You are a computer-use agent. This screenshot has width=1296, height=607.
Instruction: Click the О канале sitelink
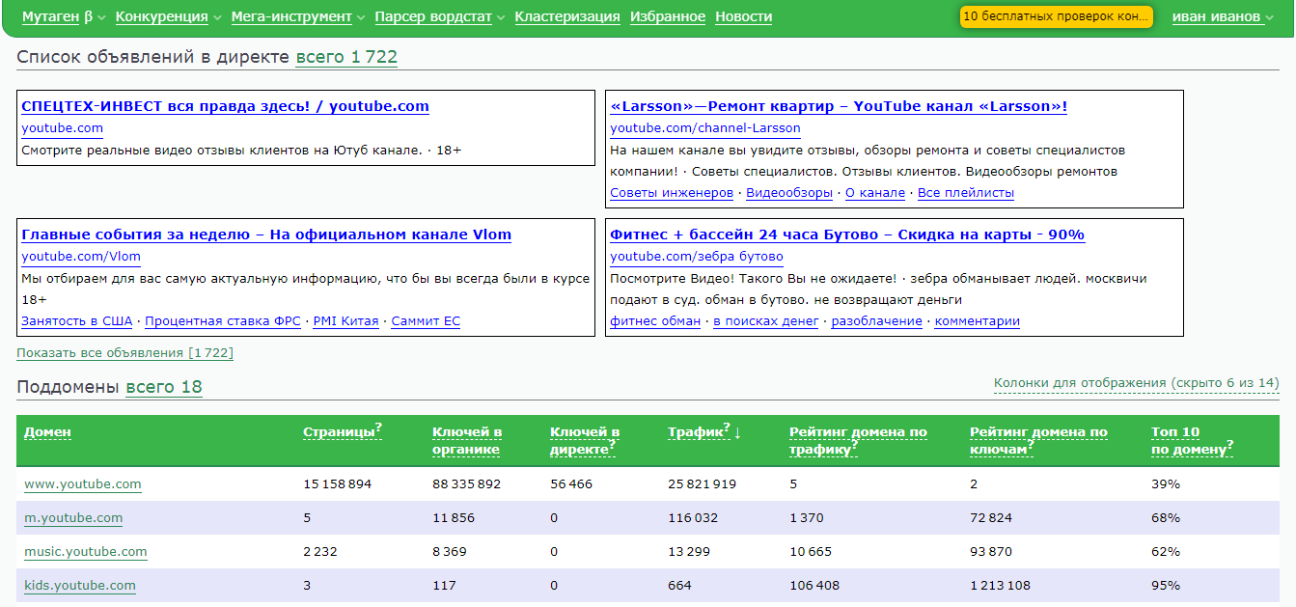click(x=875, y=193)
